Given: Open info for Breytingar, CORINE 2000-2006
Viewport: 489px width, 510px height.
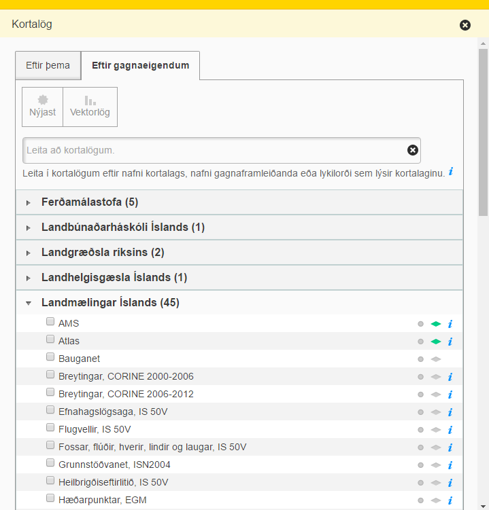Looking at the screenshot, I should 450,377.
